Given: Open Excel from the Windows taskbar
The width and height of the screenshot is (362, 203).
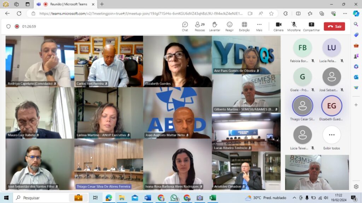Looking at the screenshot, I should [212, 198].
